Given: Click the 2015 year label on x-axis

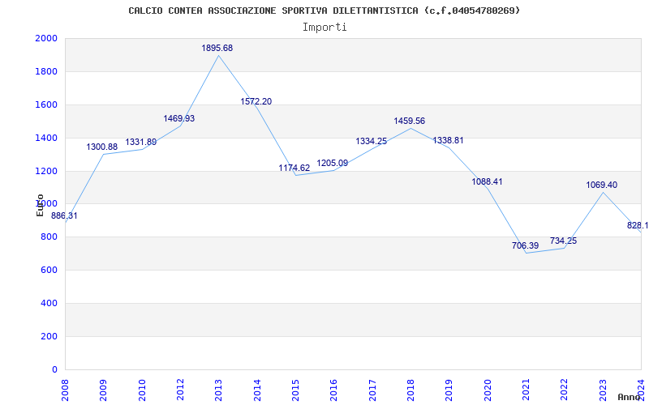Looking at the screenshot, I should click(x=295, y=390).
